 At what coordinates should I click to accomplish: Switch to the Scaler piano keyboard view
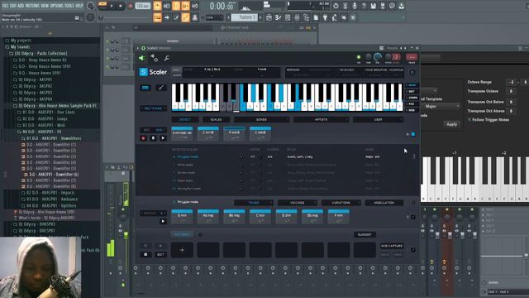click(x=145, y=88)
